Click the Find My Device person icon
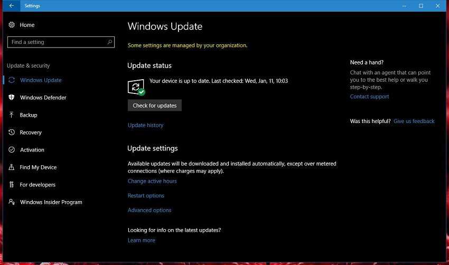Image resolution: width=449 pixels, height=265 pixels. [12, 167]
